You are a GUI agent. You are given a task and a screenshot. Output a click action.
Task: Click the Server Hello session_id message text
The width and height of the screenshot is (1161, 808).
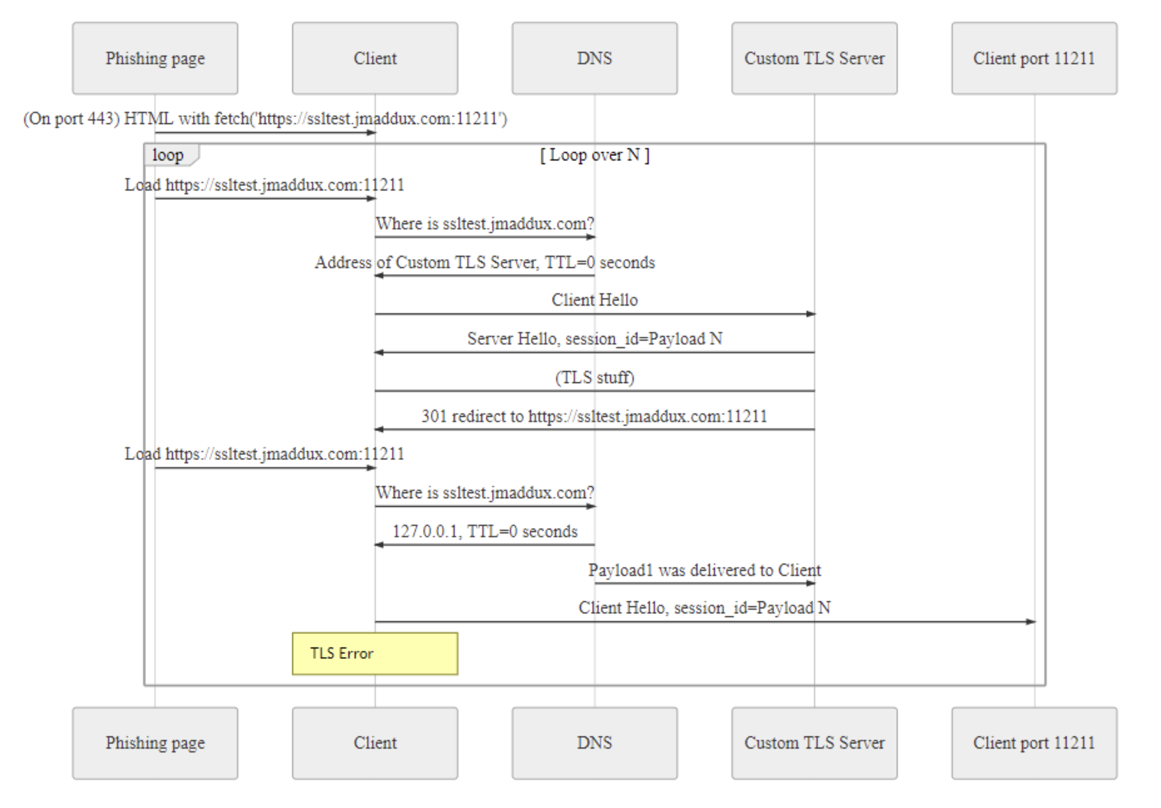595,339
